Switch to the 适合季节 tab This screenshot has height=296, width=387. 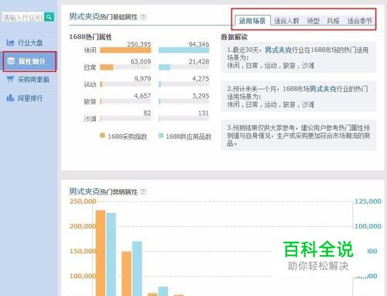(360, 21)
